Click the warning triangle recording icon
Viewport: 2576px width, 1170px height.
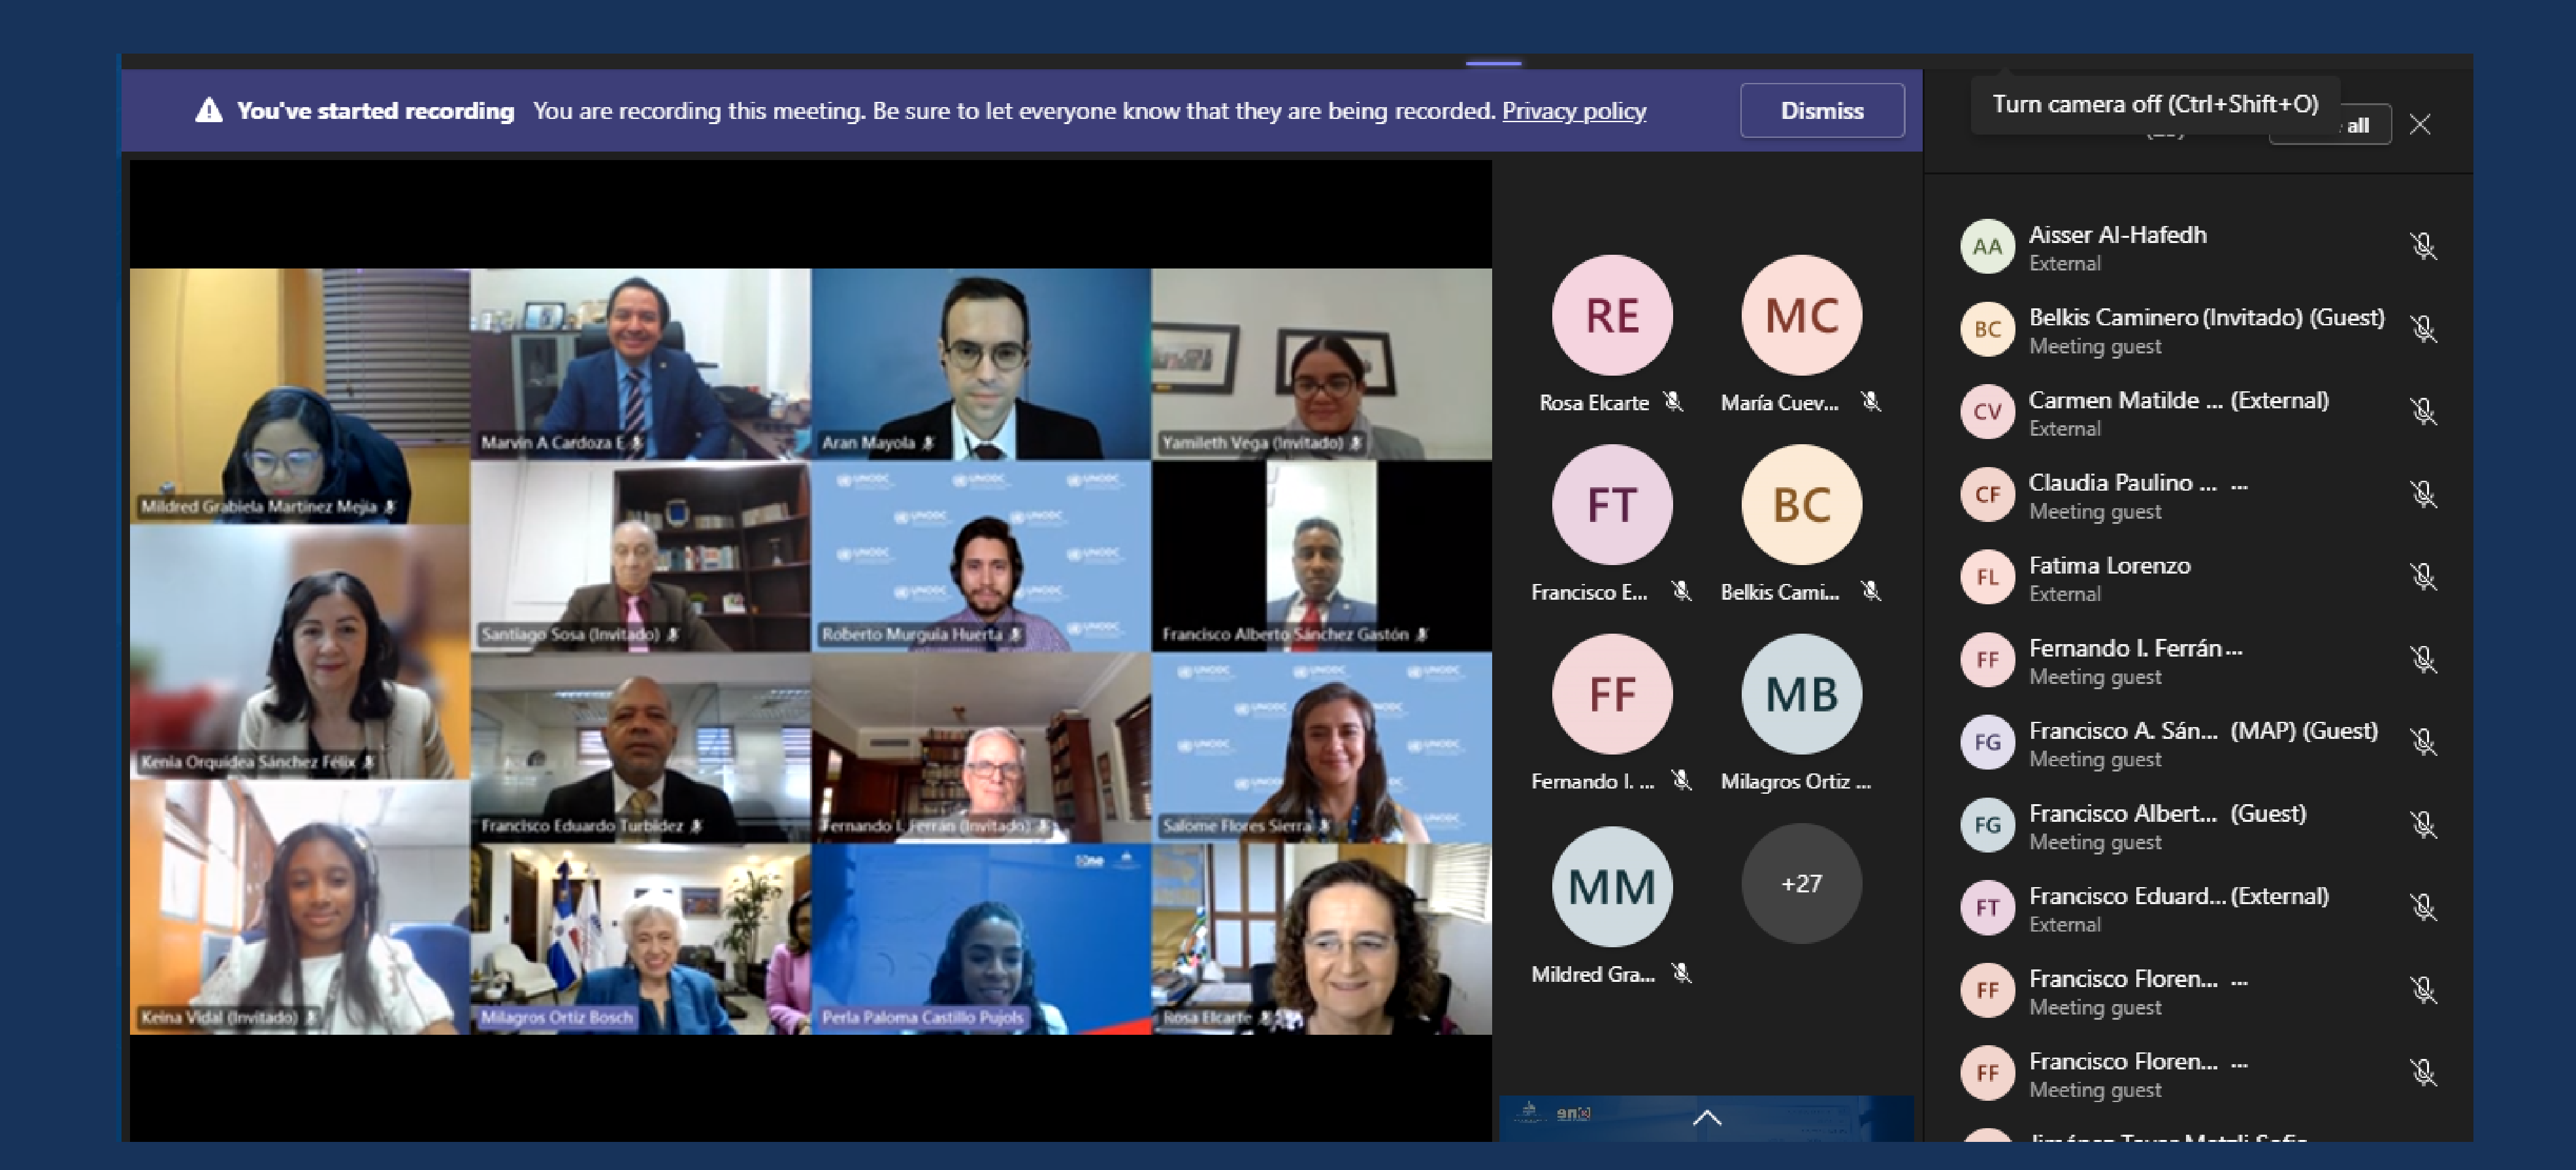[208, 110]
